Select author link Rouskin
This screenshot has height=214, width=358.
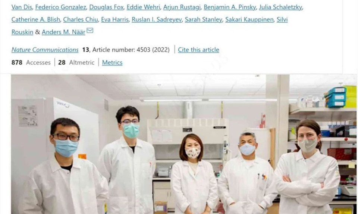22,32
